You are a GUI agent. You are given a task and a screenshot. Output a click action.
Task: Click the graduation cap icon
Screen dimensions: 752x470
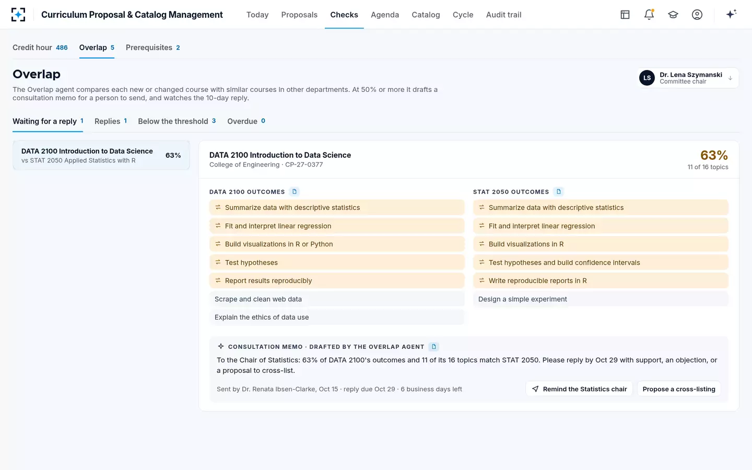click(x=673, y=15)
